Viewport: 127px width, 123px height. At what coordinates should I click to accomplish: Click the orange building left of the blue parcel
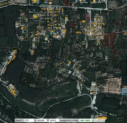coord(93,92)
